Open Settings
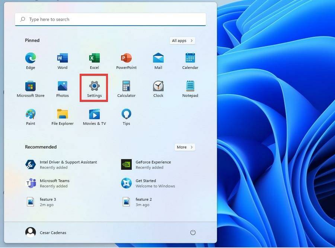This screenshot has width=335, height=248. coord(94,86)
